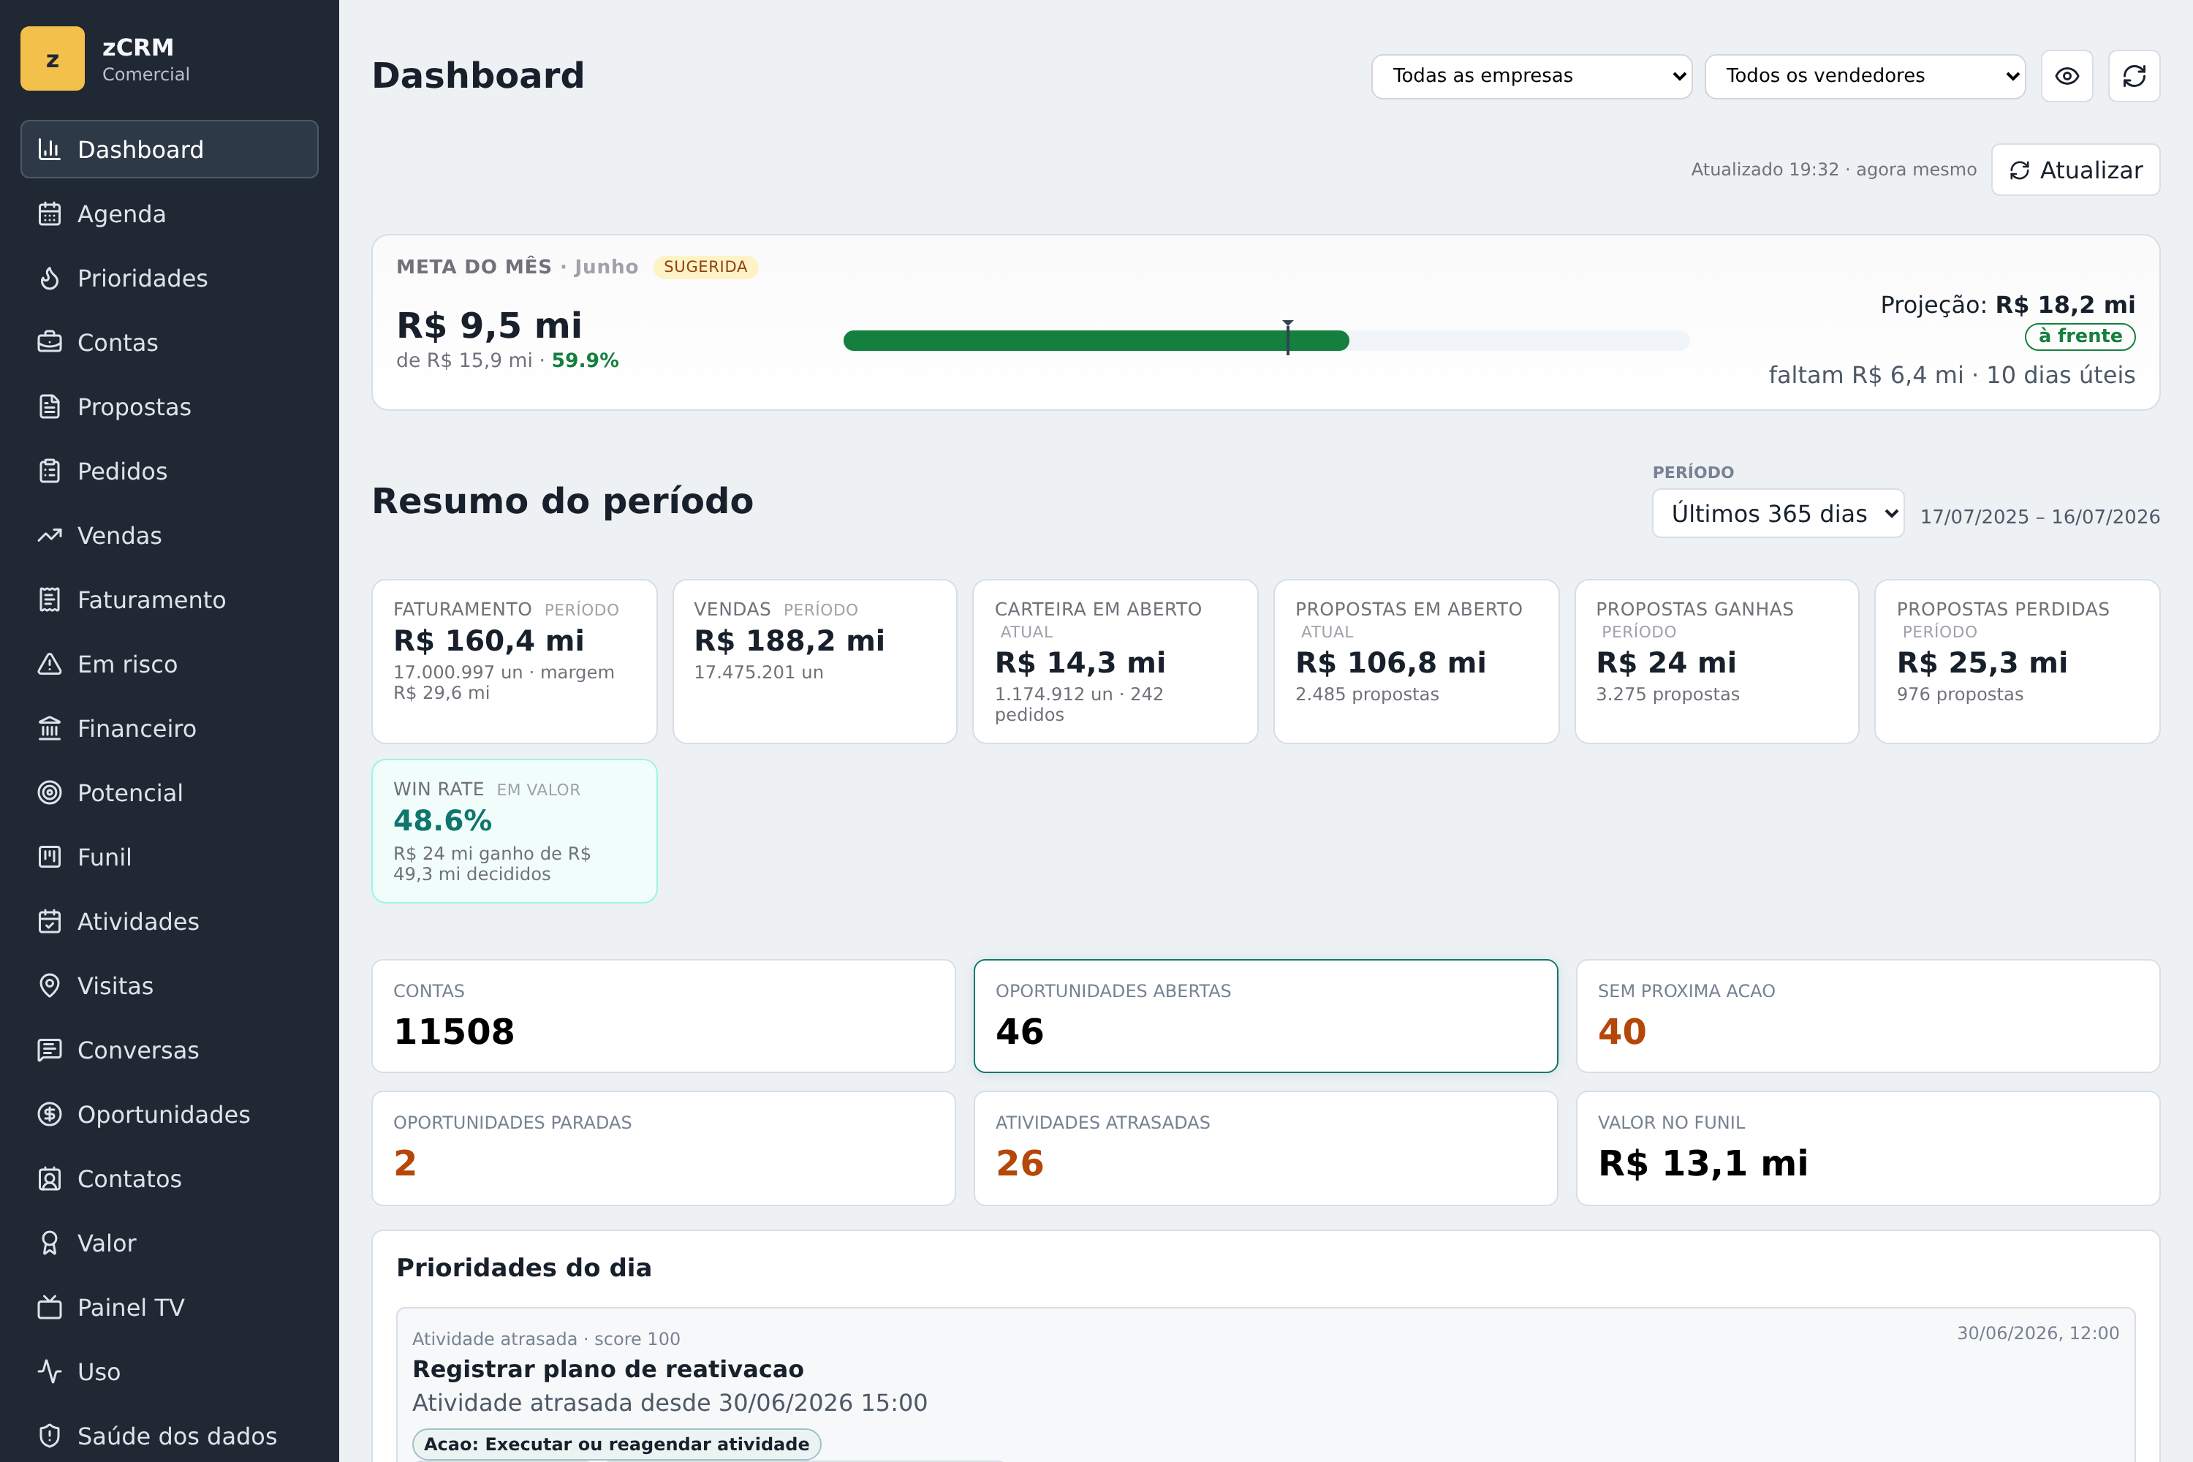Viewport: 2193px width, 1462px height.
Task: Click the Agenda calendar icon
Action: tap(50, 213)
